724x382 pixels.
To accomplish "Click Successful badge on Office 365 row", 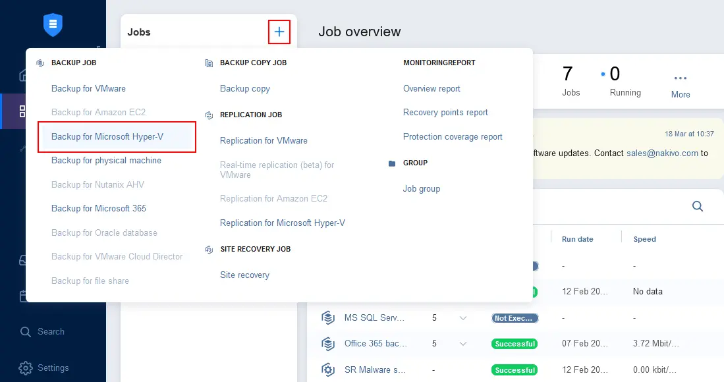I will pyautogui.click(x=515, y=344).
